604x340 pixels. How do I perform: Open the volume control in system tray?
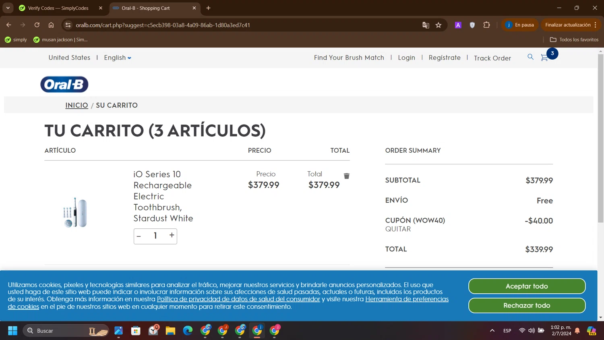[532, 331]
